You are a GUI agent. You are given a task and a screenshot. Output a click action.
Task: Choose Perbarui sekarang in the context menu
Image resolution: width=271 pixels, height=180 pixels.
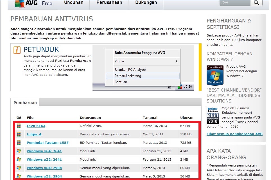click(x=143, y=76)
